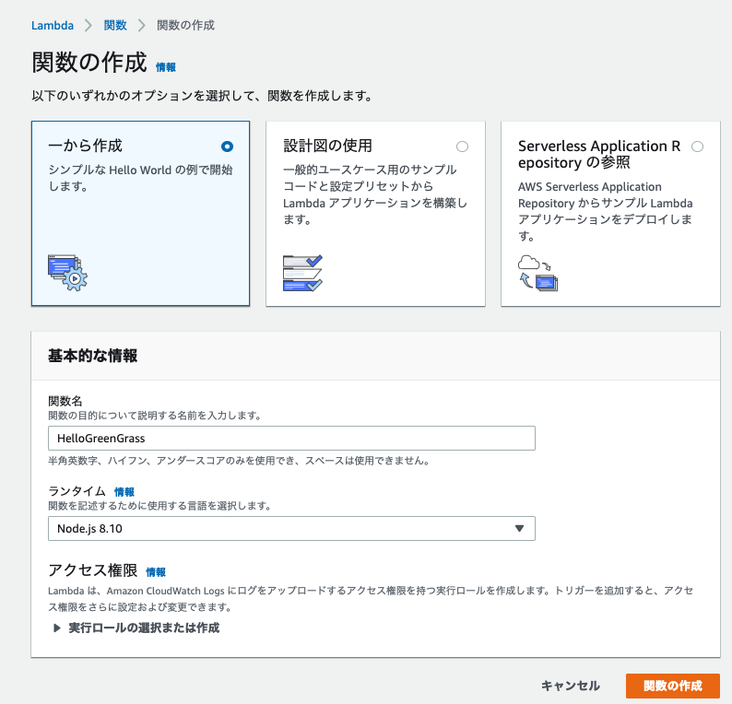Image resolution: width=732 pixels, height=704 pixels.
Task: Click the breadcrumb chevron after 関数
Action: click(x=141, y=25)
